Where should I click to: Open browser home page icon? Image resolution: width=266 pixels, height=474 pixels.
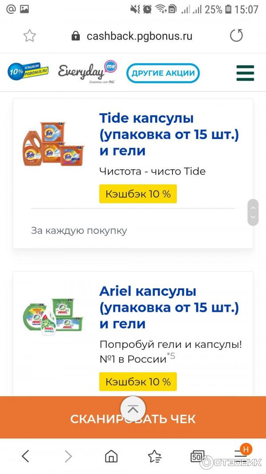click(x=111, y=456)
